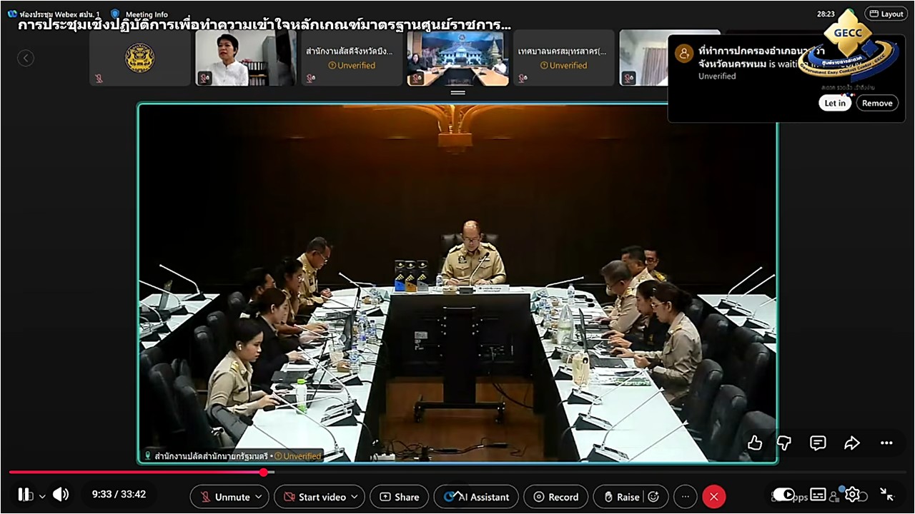The width and height of the screenshot is (915, 514).
Task: Seek on the red video progress bar
Action: coord(457,472)
